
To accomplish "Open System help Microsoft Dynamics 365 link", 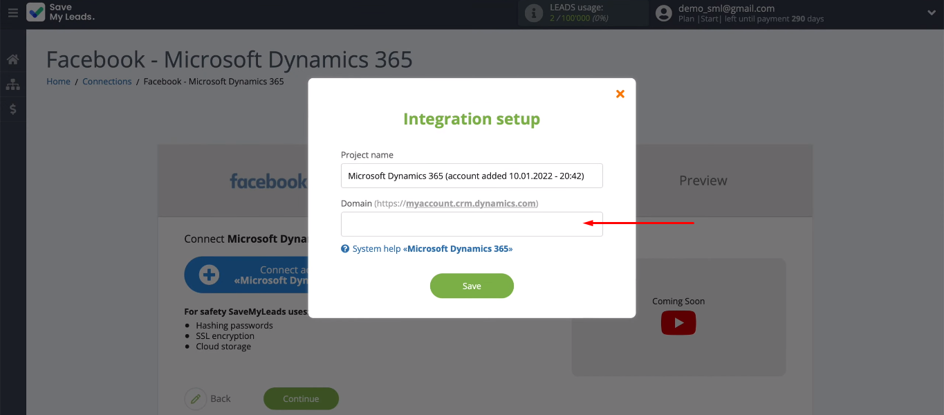I will tap(432, 248).
